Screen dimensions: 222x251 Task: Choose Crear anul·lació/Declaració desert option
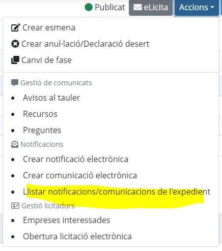coord(86,44)
